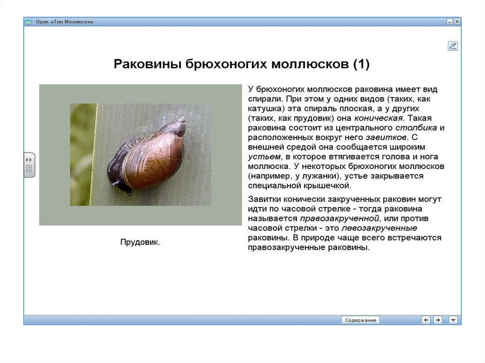Open the pencil notes tool
The width and height of the screenshot is (485, 363).
(452, 46)
